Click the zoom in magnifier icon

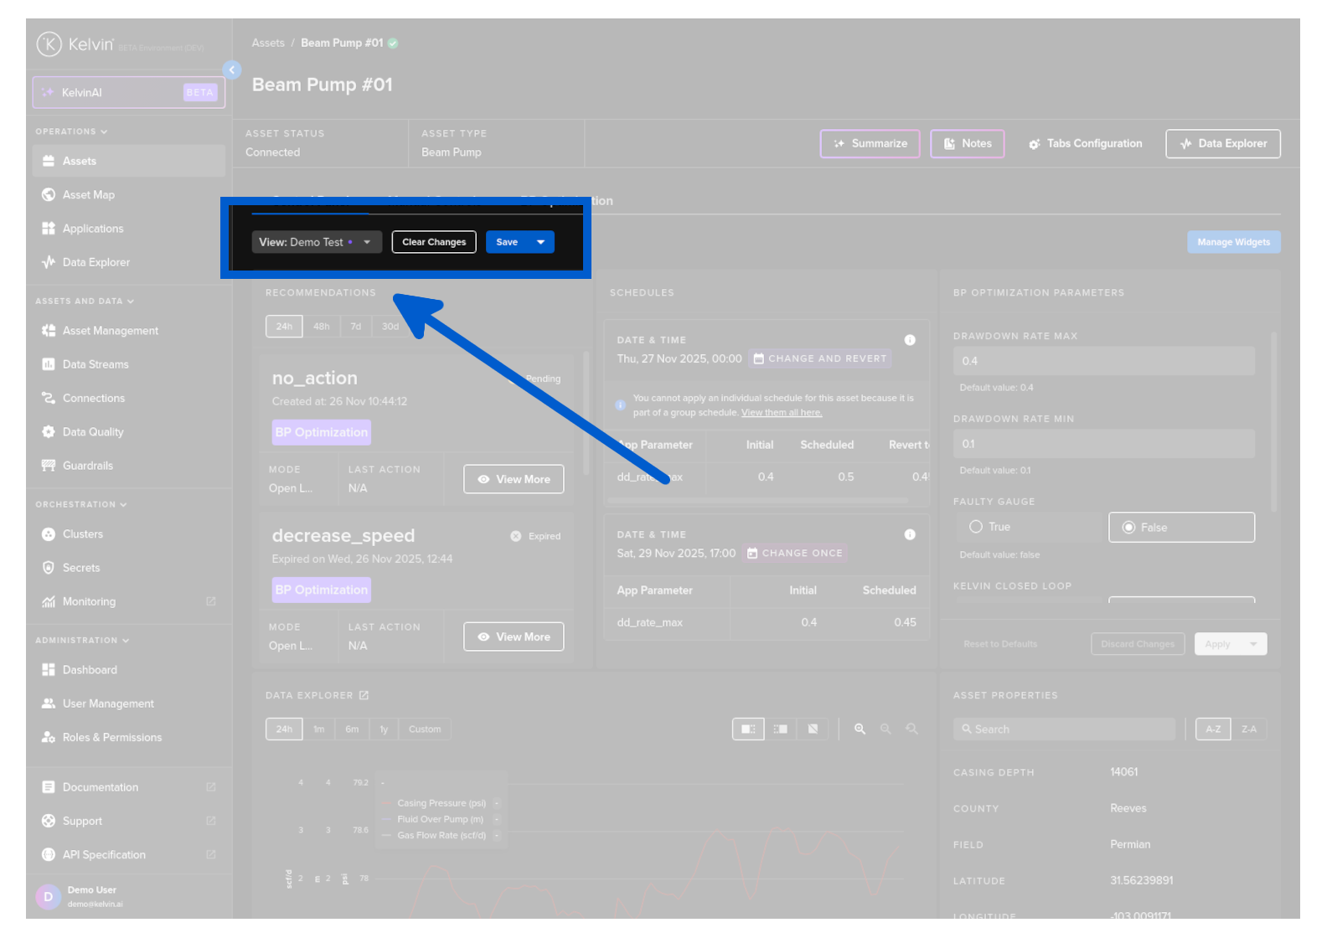(x=860, y=729)
